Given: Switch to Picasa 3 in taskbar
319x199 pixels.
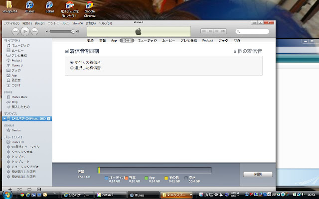Looking at the screenshot, I should (x=111, y=195).
